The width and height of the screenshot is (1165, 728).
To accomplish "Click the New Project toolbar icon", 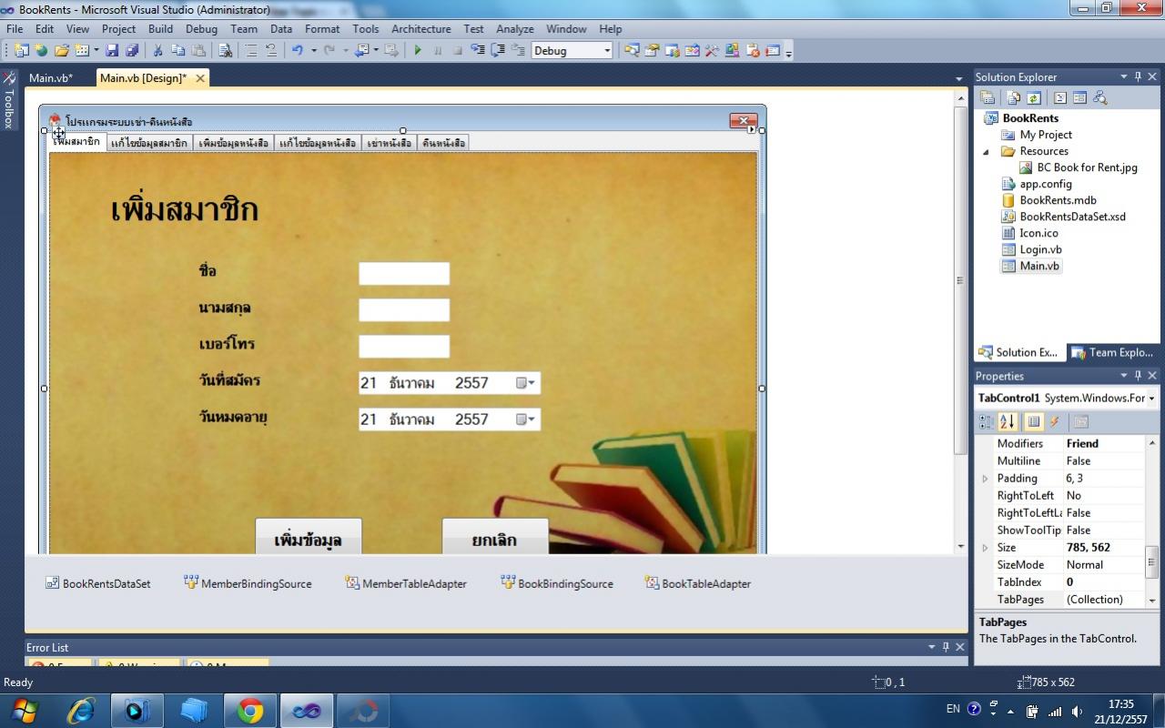I will [21, 51].
